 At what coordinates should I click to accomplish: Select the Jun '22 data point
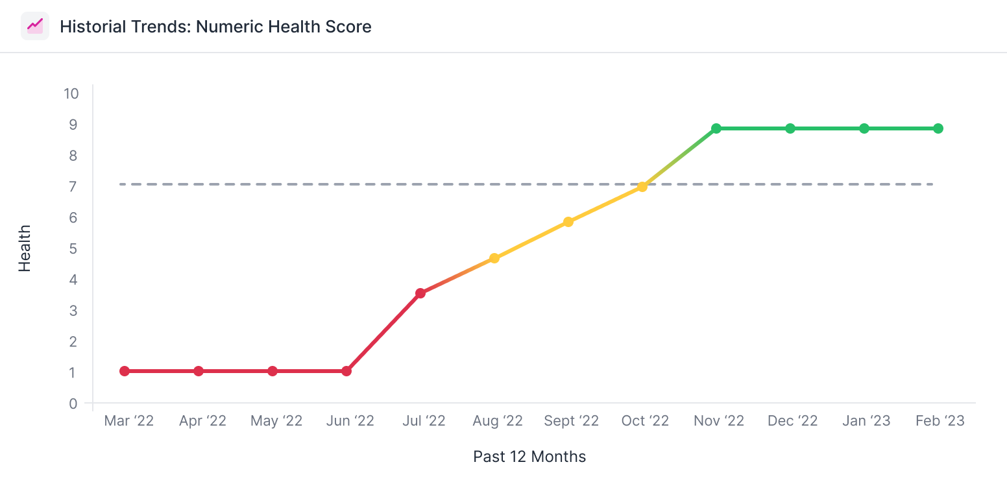tap(346, 371)
